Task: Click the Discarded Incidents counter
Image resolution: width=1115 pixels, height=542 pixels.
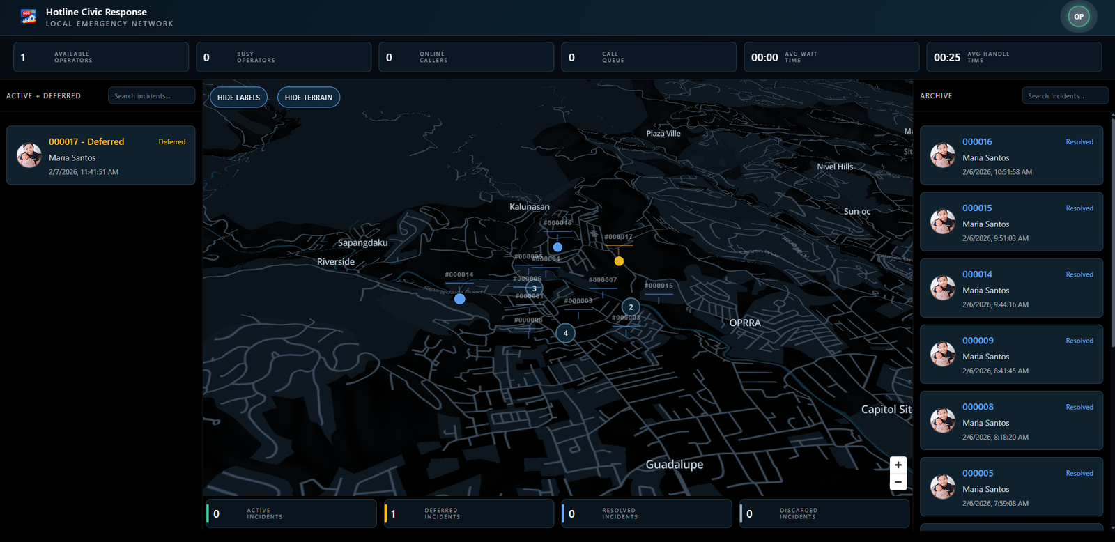Action: point(824,513)
